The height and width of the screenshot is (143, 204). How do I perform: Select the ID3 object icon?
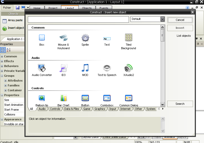point(64,68)
